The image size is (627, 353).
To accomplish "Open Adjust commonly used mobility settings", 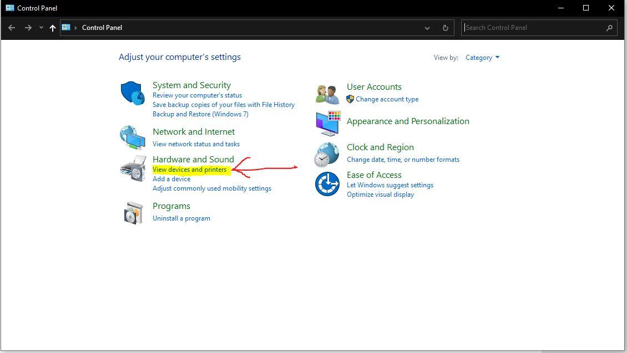I will click(x=212, y=188).
